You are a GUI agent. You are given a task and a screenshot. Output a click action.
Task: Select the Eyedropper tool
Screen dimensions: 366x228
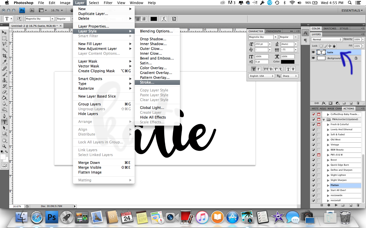click(x=4, y=62)
